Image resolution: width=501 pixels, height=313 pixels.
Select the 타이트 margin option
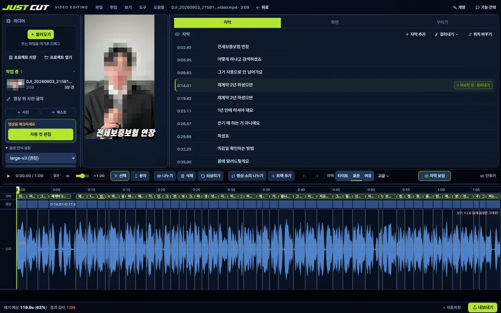[x=343, y=176]
